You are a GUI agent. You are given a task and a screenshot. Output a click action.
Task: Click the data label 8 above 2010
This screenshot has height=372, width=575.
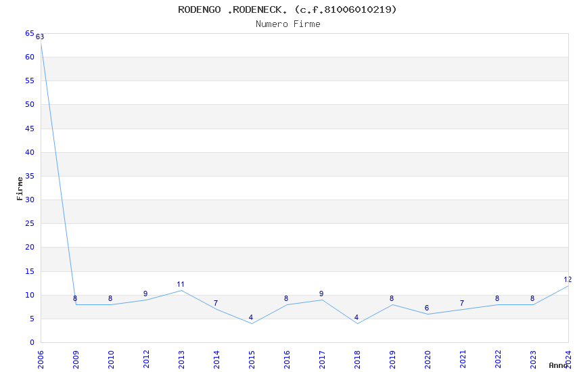[x=110, y=299]
